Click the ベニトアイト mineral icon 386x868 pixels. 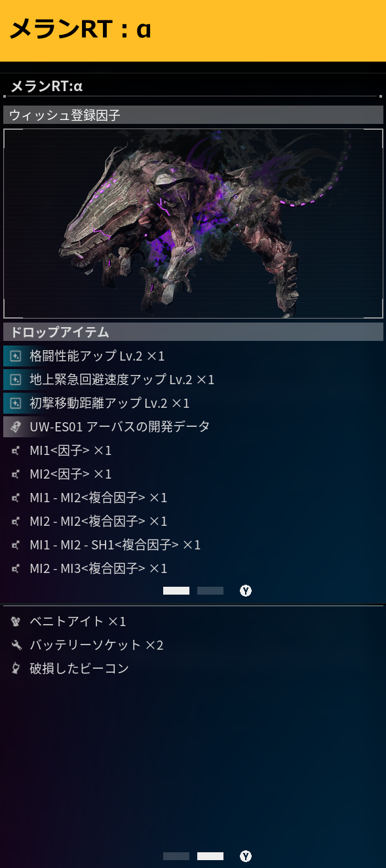16,621
